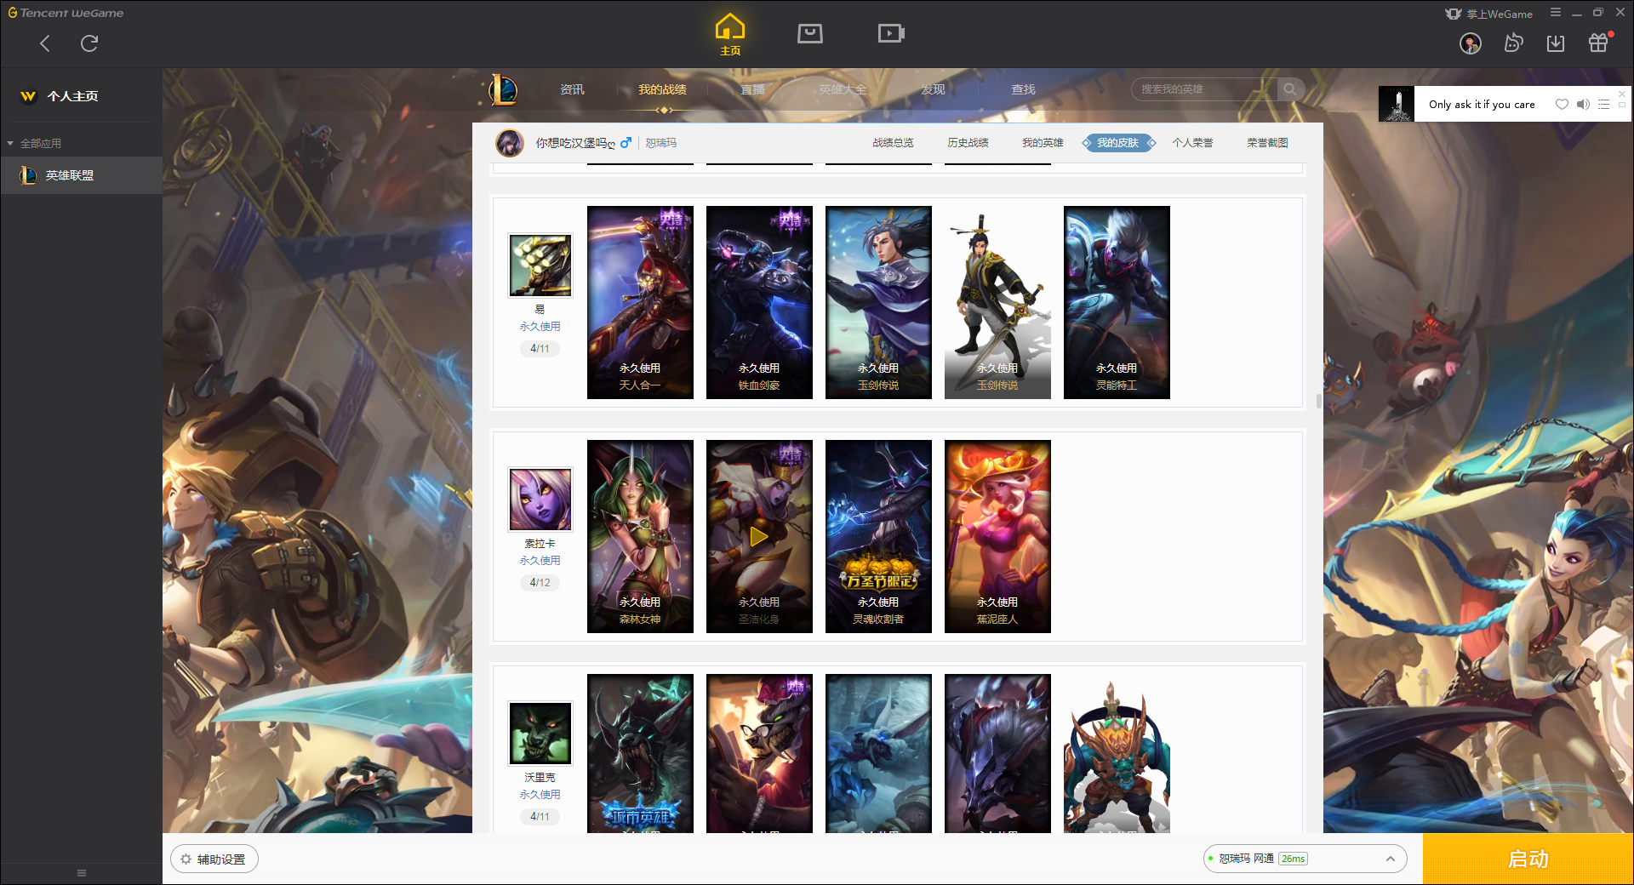Open the gift box icon

pyautogui.click(x=1598, y=43)
